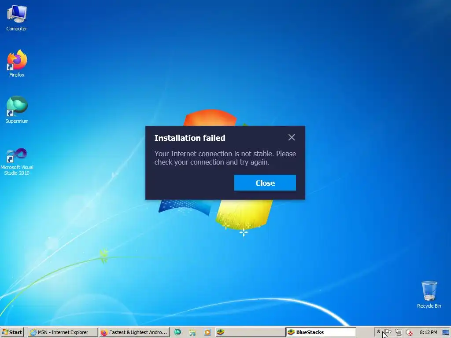Close the Installation failed dialog via Close button

tap(265, 183)
